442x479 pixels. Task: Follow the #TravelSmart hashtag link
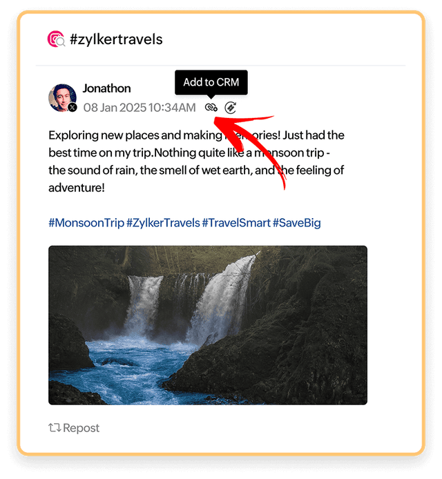pyautogui.click(x=236, y=223)
